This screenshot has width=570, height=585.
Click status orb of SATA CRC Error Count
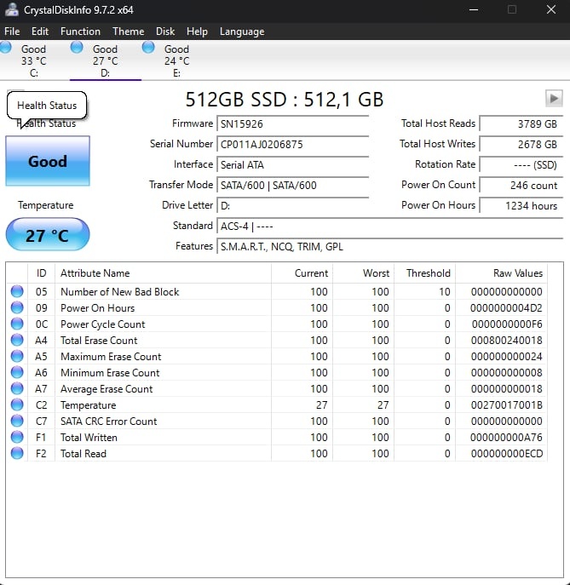17,421
